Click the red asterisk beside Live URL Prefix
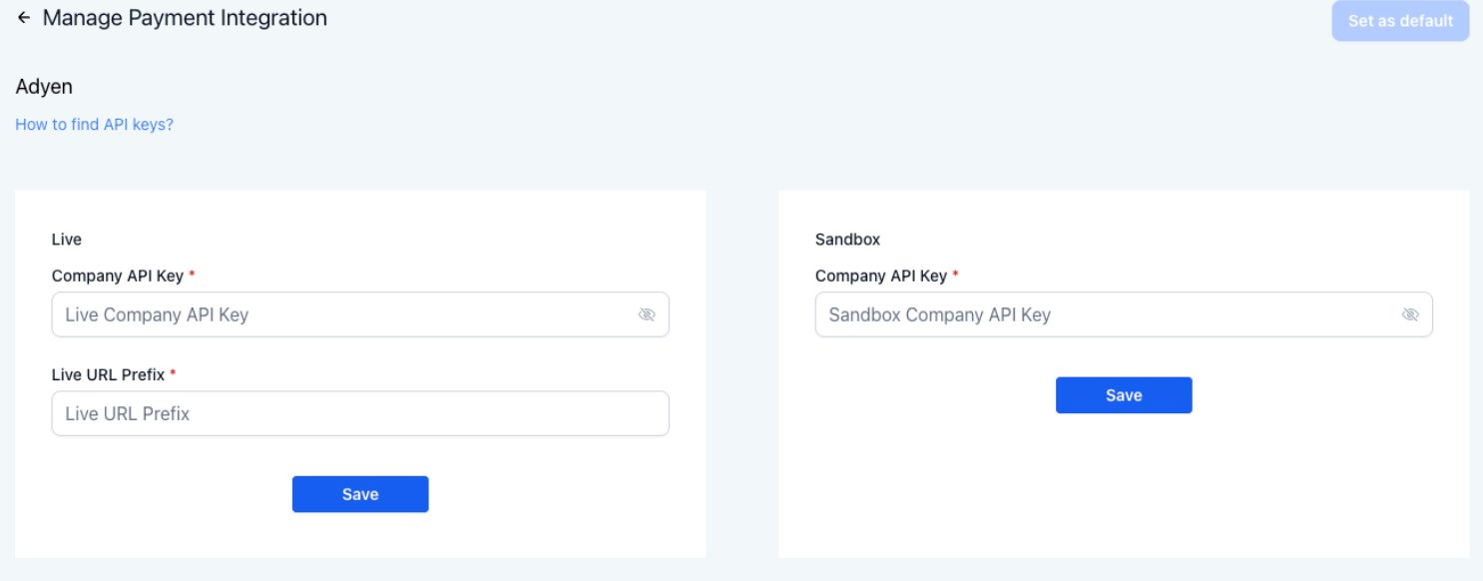Screen dimensions: 1483x581 (x=173, y=373)
